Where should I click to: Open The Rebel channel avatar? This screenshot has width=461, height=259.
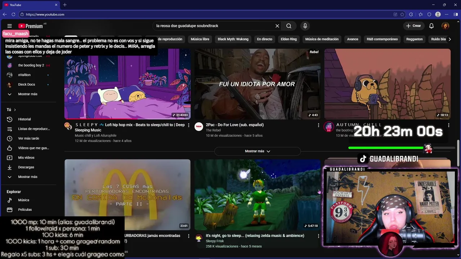coord(199,126)
